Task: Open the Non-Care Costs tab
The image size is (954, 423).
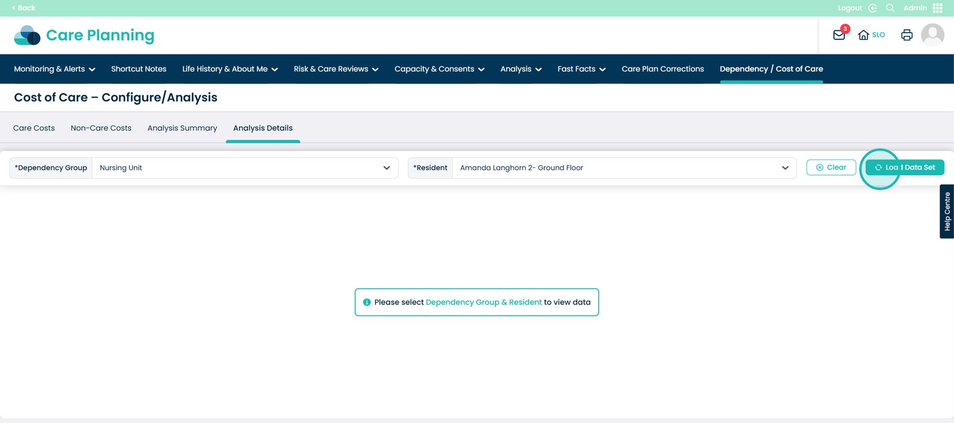Action: tap(101, 128)
